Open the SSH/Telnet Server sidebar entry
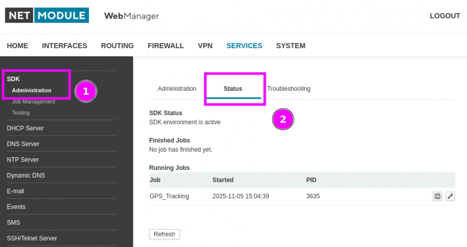The image size is (467, 247). (32, 238)
